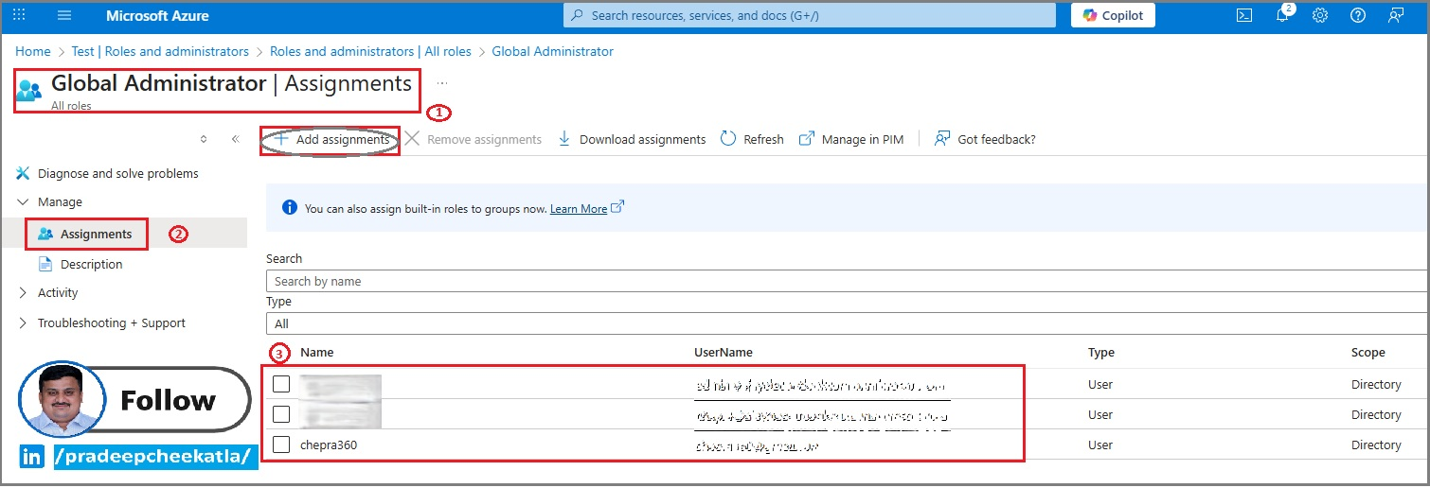Select Assignments in the sidebar
Image resolution: width=1430 pixels, height=488 pixels.
click(x=96, y=234)
